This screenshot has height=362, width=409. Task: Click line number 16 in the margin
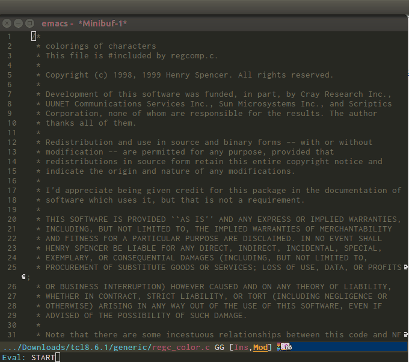click(x=12, y=181)
